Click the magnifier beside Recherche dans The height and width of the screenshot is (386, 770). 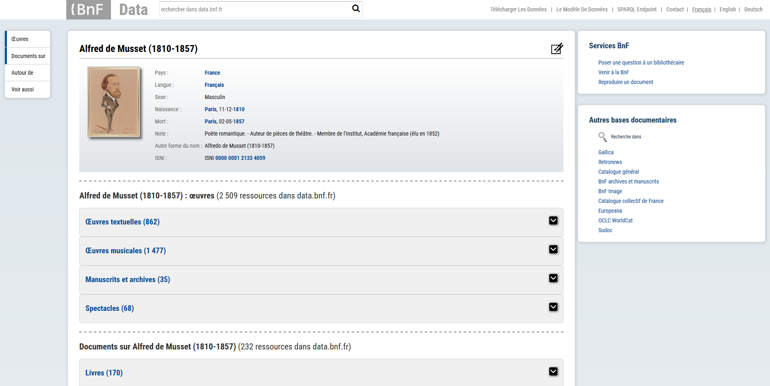point(602,137)
